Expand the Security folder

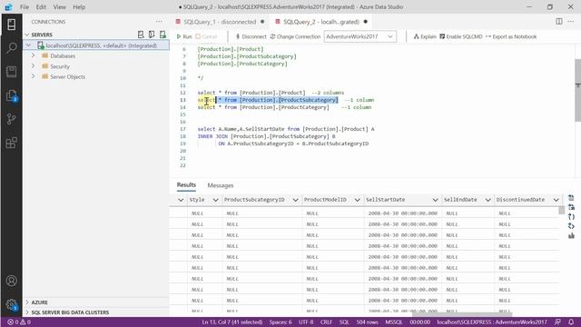point(34,66)
